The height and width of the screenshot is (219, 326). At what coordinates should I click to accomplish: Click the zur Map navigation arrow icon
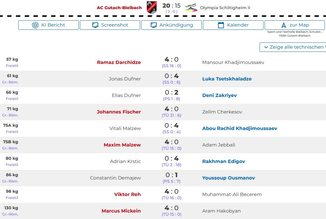click(x=284, y=25)
